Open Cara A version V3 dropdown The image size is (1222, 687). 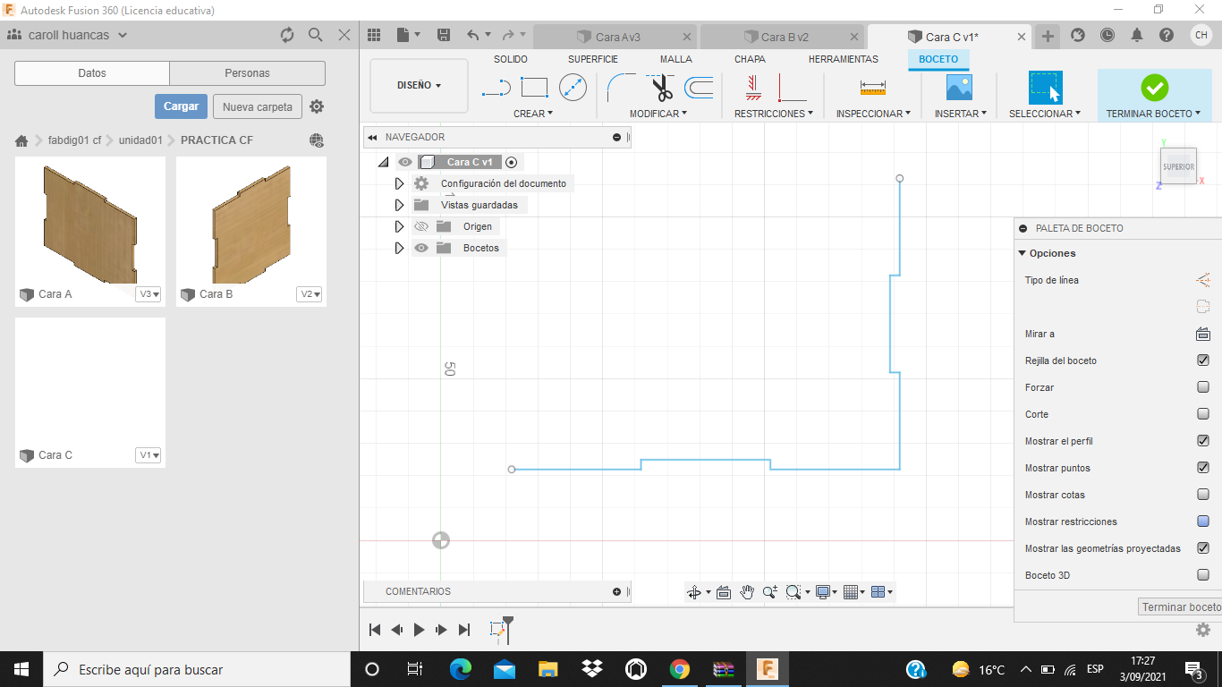[x=149, y=294]
